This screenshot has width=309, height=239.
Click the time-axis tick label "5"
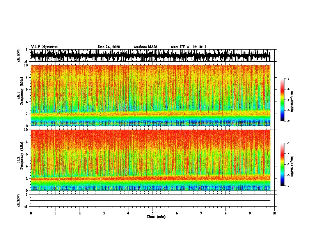point(153,213)
